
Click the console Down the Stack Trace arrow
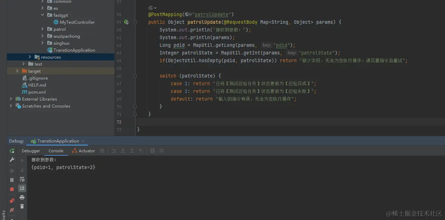pyautogui.click(x=22, y=170)
